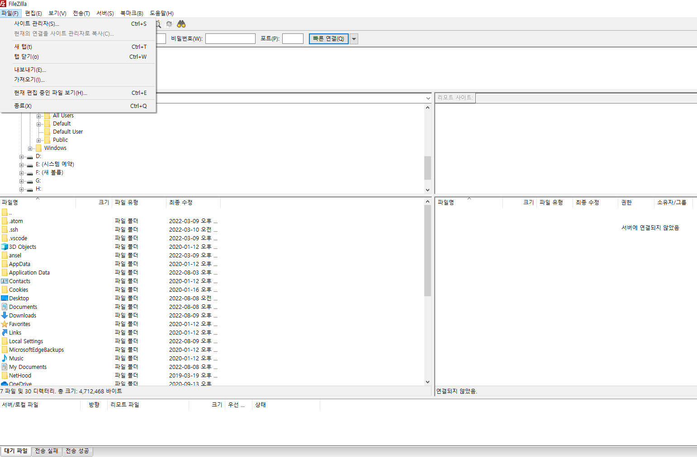Expand the D: drive node

[x=22, y=157]
